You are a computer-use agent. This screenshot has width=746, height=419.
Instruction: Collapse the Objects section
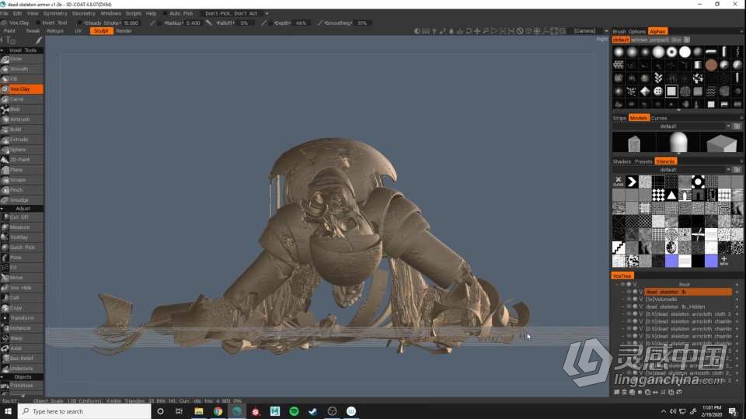click(2, 377)
